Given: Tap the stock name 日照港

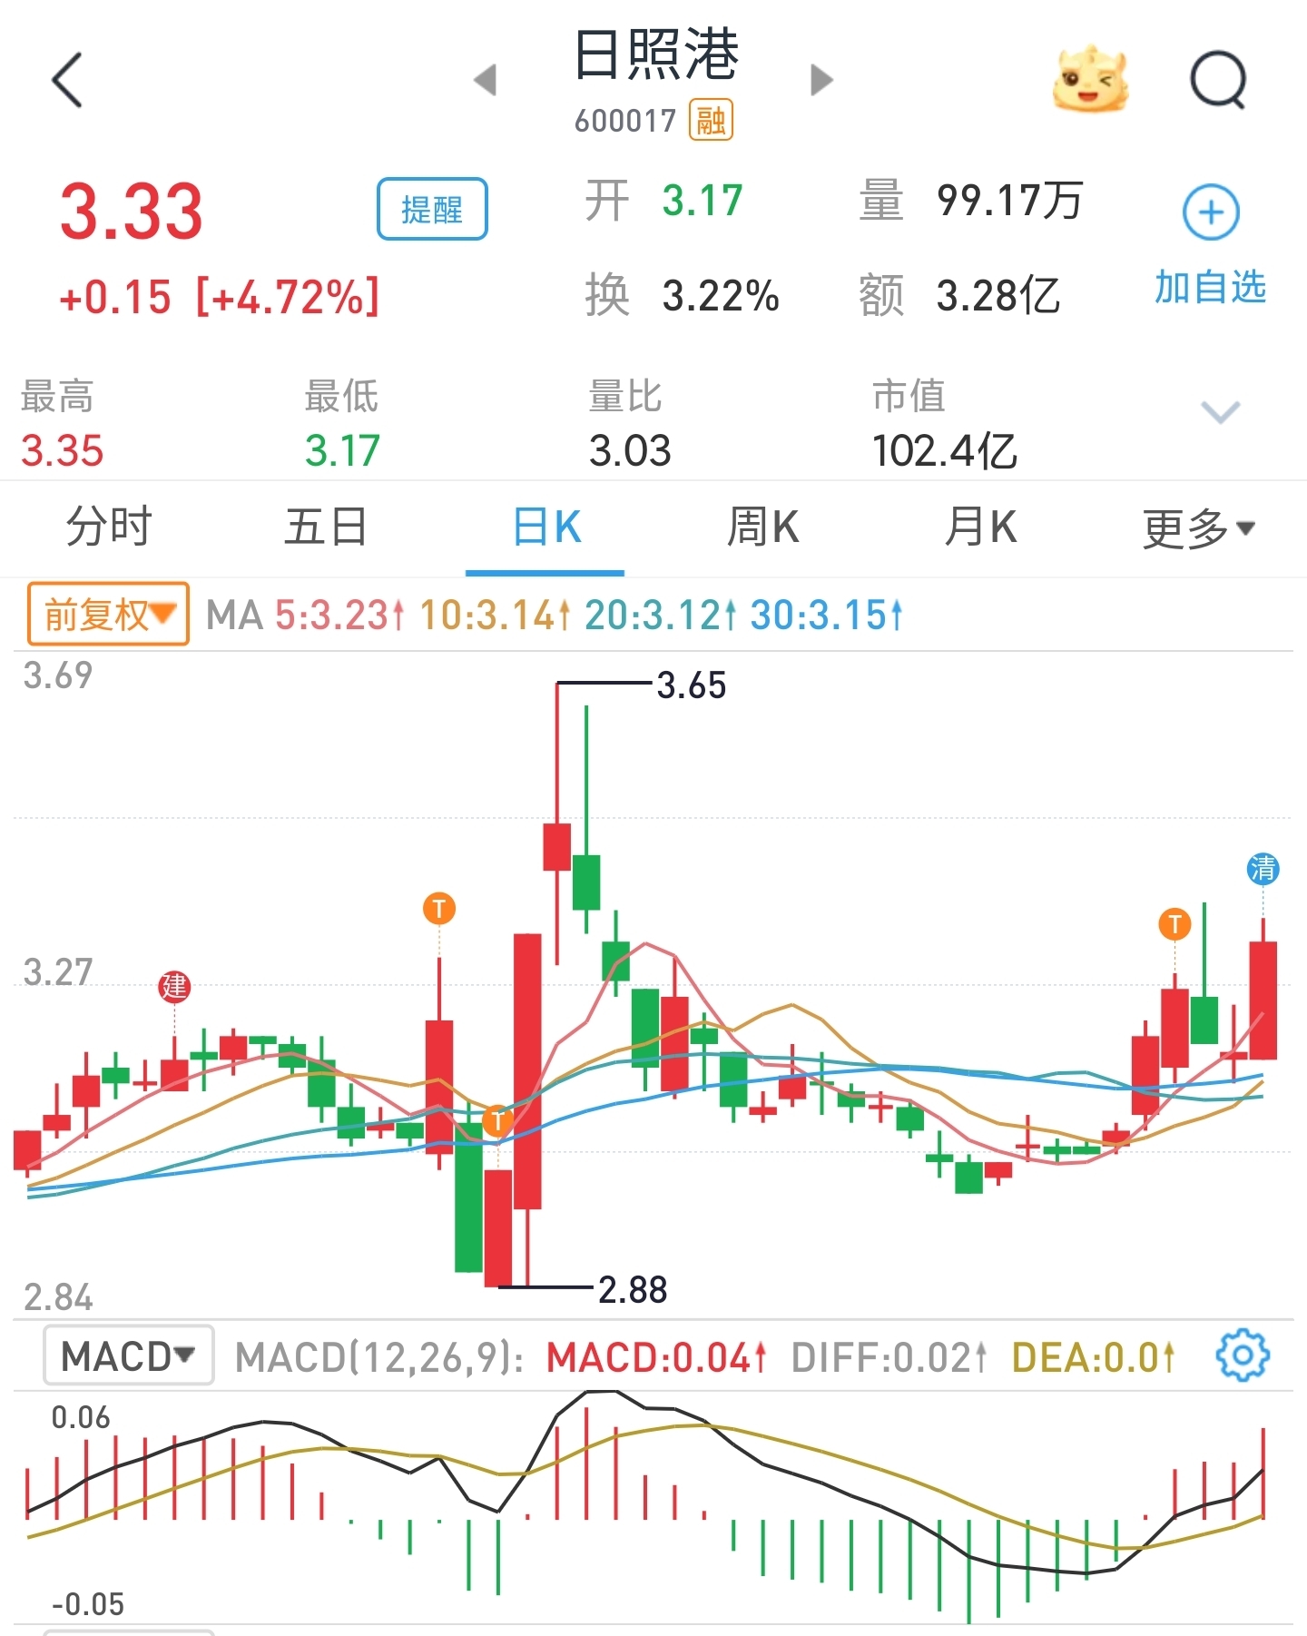Looking at the screenshot, I should (x=656, y=56).
